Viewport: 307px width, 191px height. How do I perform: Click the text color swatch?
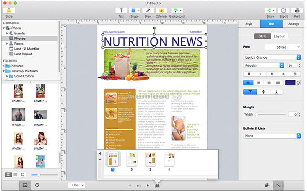tap(290, 83)
